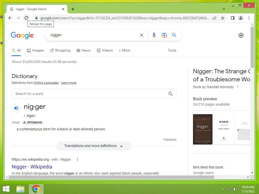Open File Explorer from the taskbar
Image resolution: width=259 pixels, height=194 pixels.
[x=20, y=189]
